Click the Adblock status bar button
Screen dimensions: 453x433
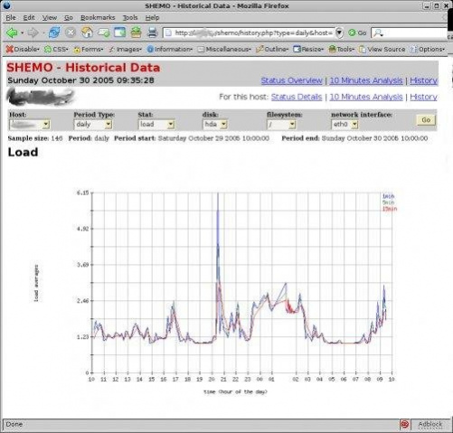click(430, 424)
